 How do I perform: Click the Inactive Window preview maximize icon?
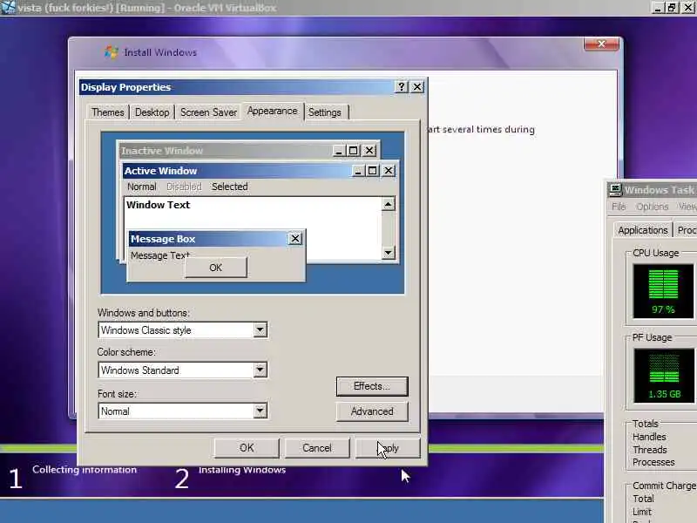pyautogui.click(x=354, y=151)
